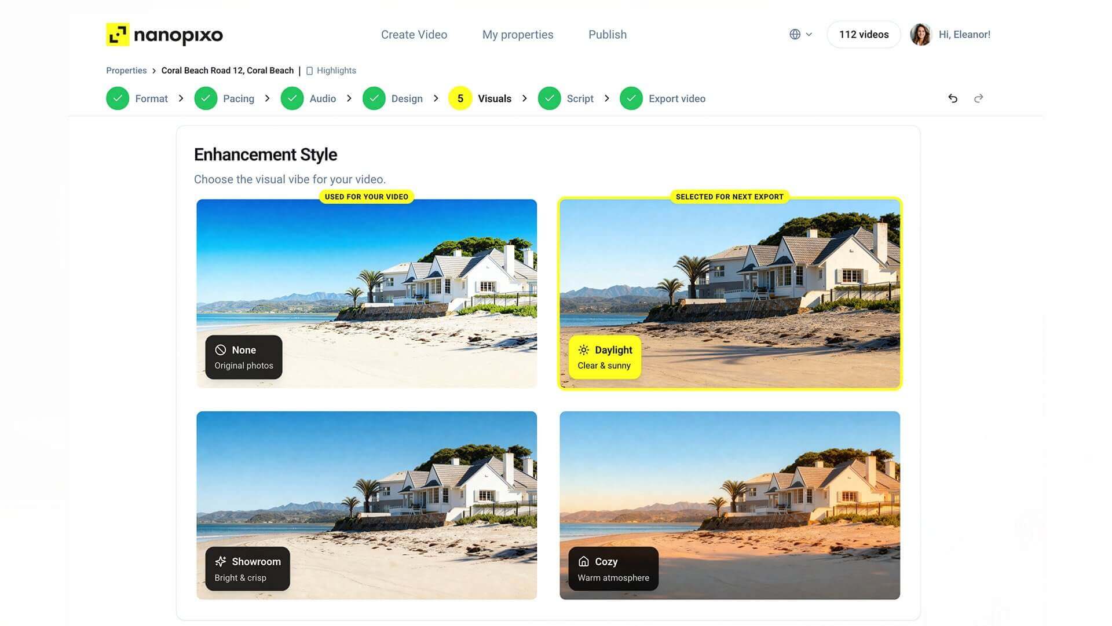Click the Showroom style preview image
The image size is (1112, 626).
[x=367, y=505]
